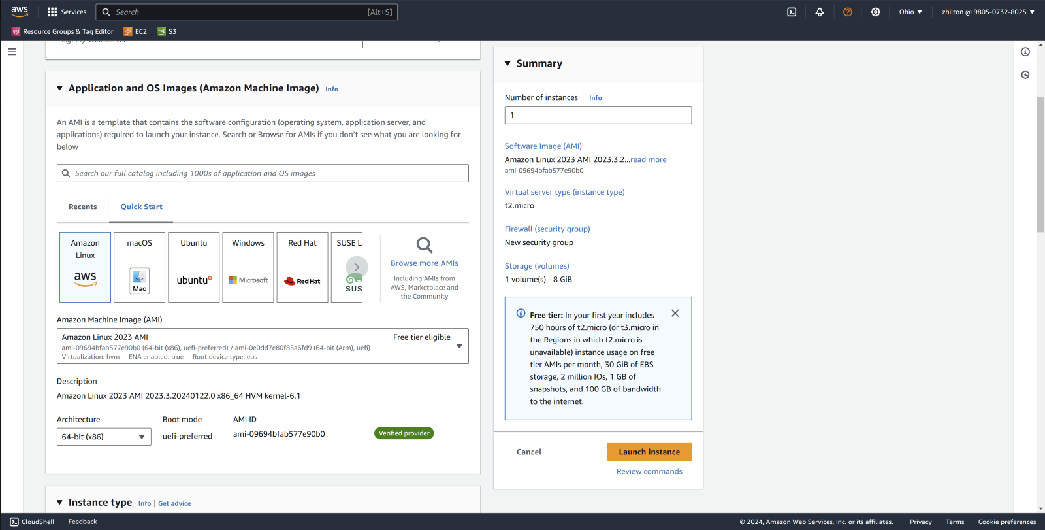Open Resource Groups & Tag Editor shortcut

coord(63,31)
